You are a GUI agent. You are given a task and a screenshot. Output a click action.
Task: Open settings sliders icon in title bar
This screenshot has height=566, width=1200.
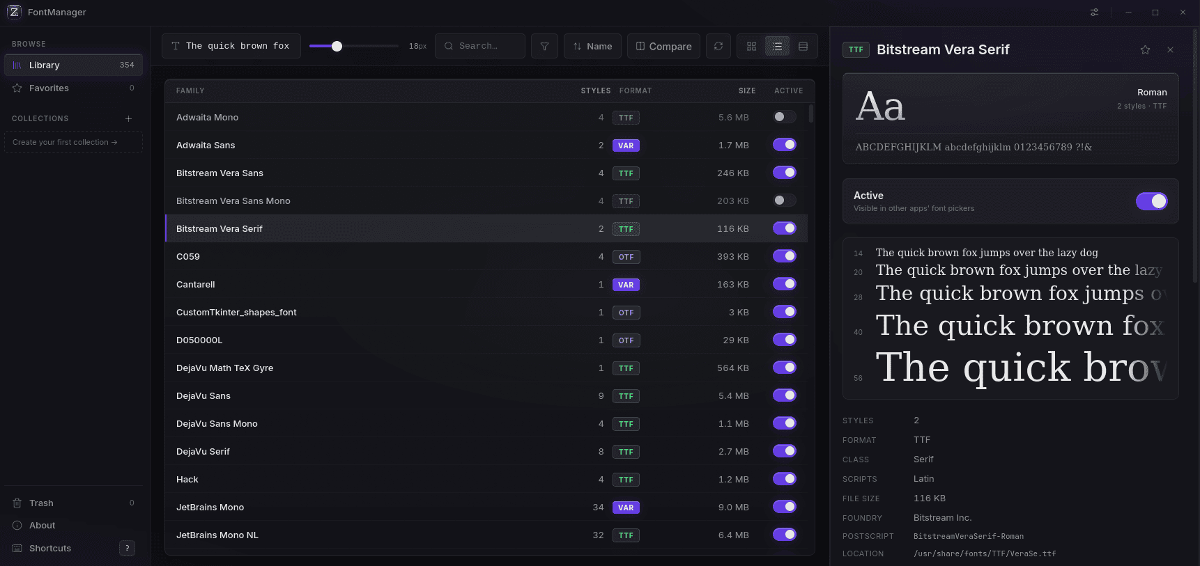pyautogui.click(x=1094, y=12)
